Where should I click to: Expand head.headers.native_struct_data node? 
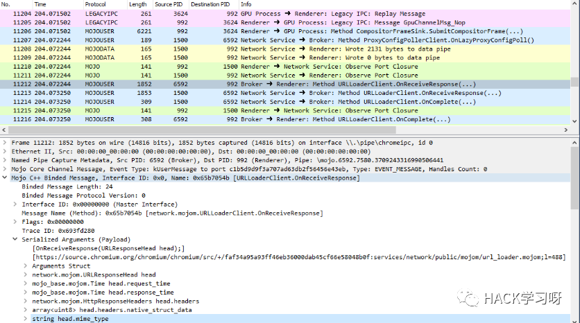(25, 310)
